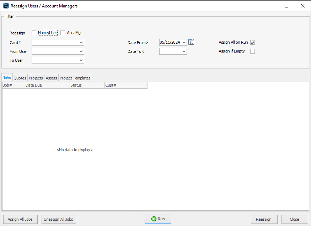Image resolution: width=311 pixels, height=226 pixels.
Task: Close the window with the title bar X
Action: [x=303, y=6]
